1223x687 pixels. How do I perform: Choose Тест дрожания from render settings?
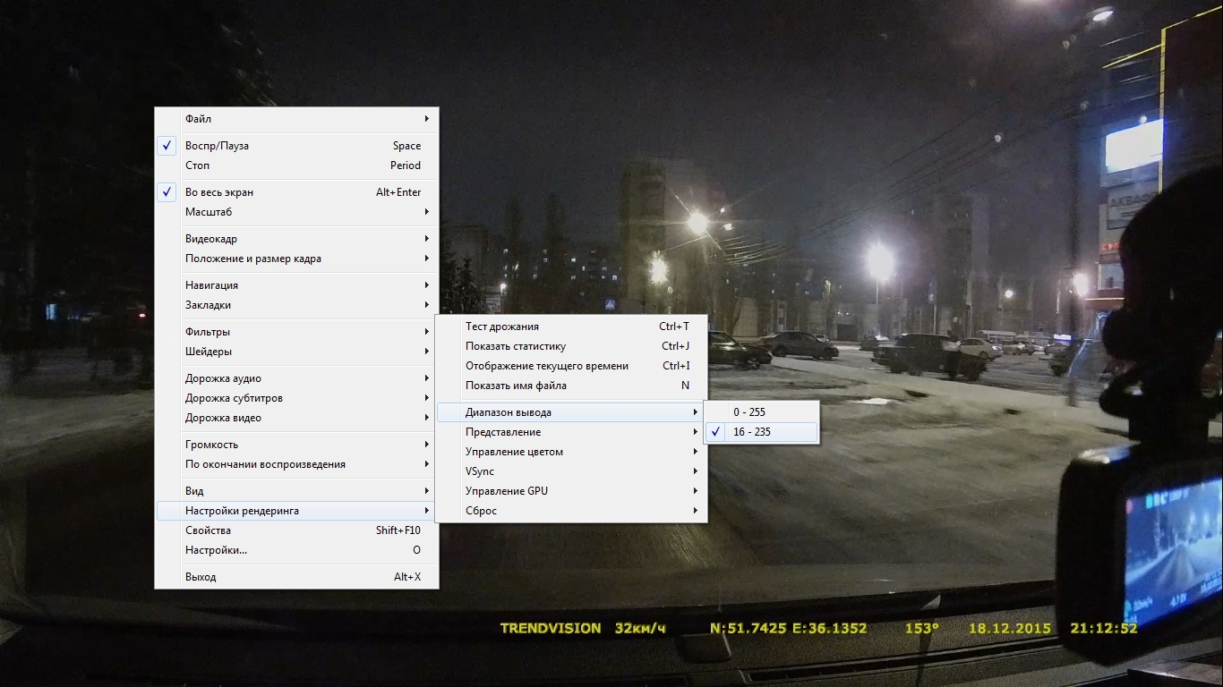501,327
